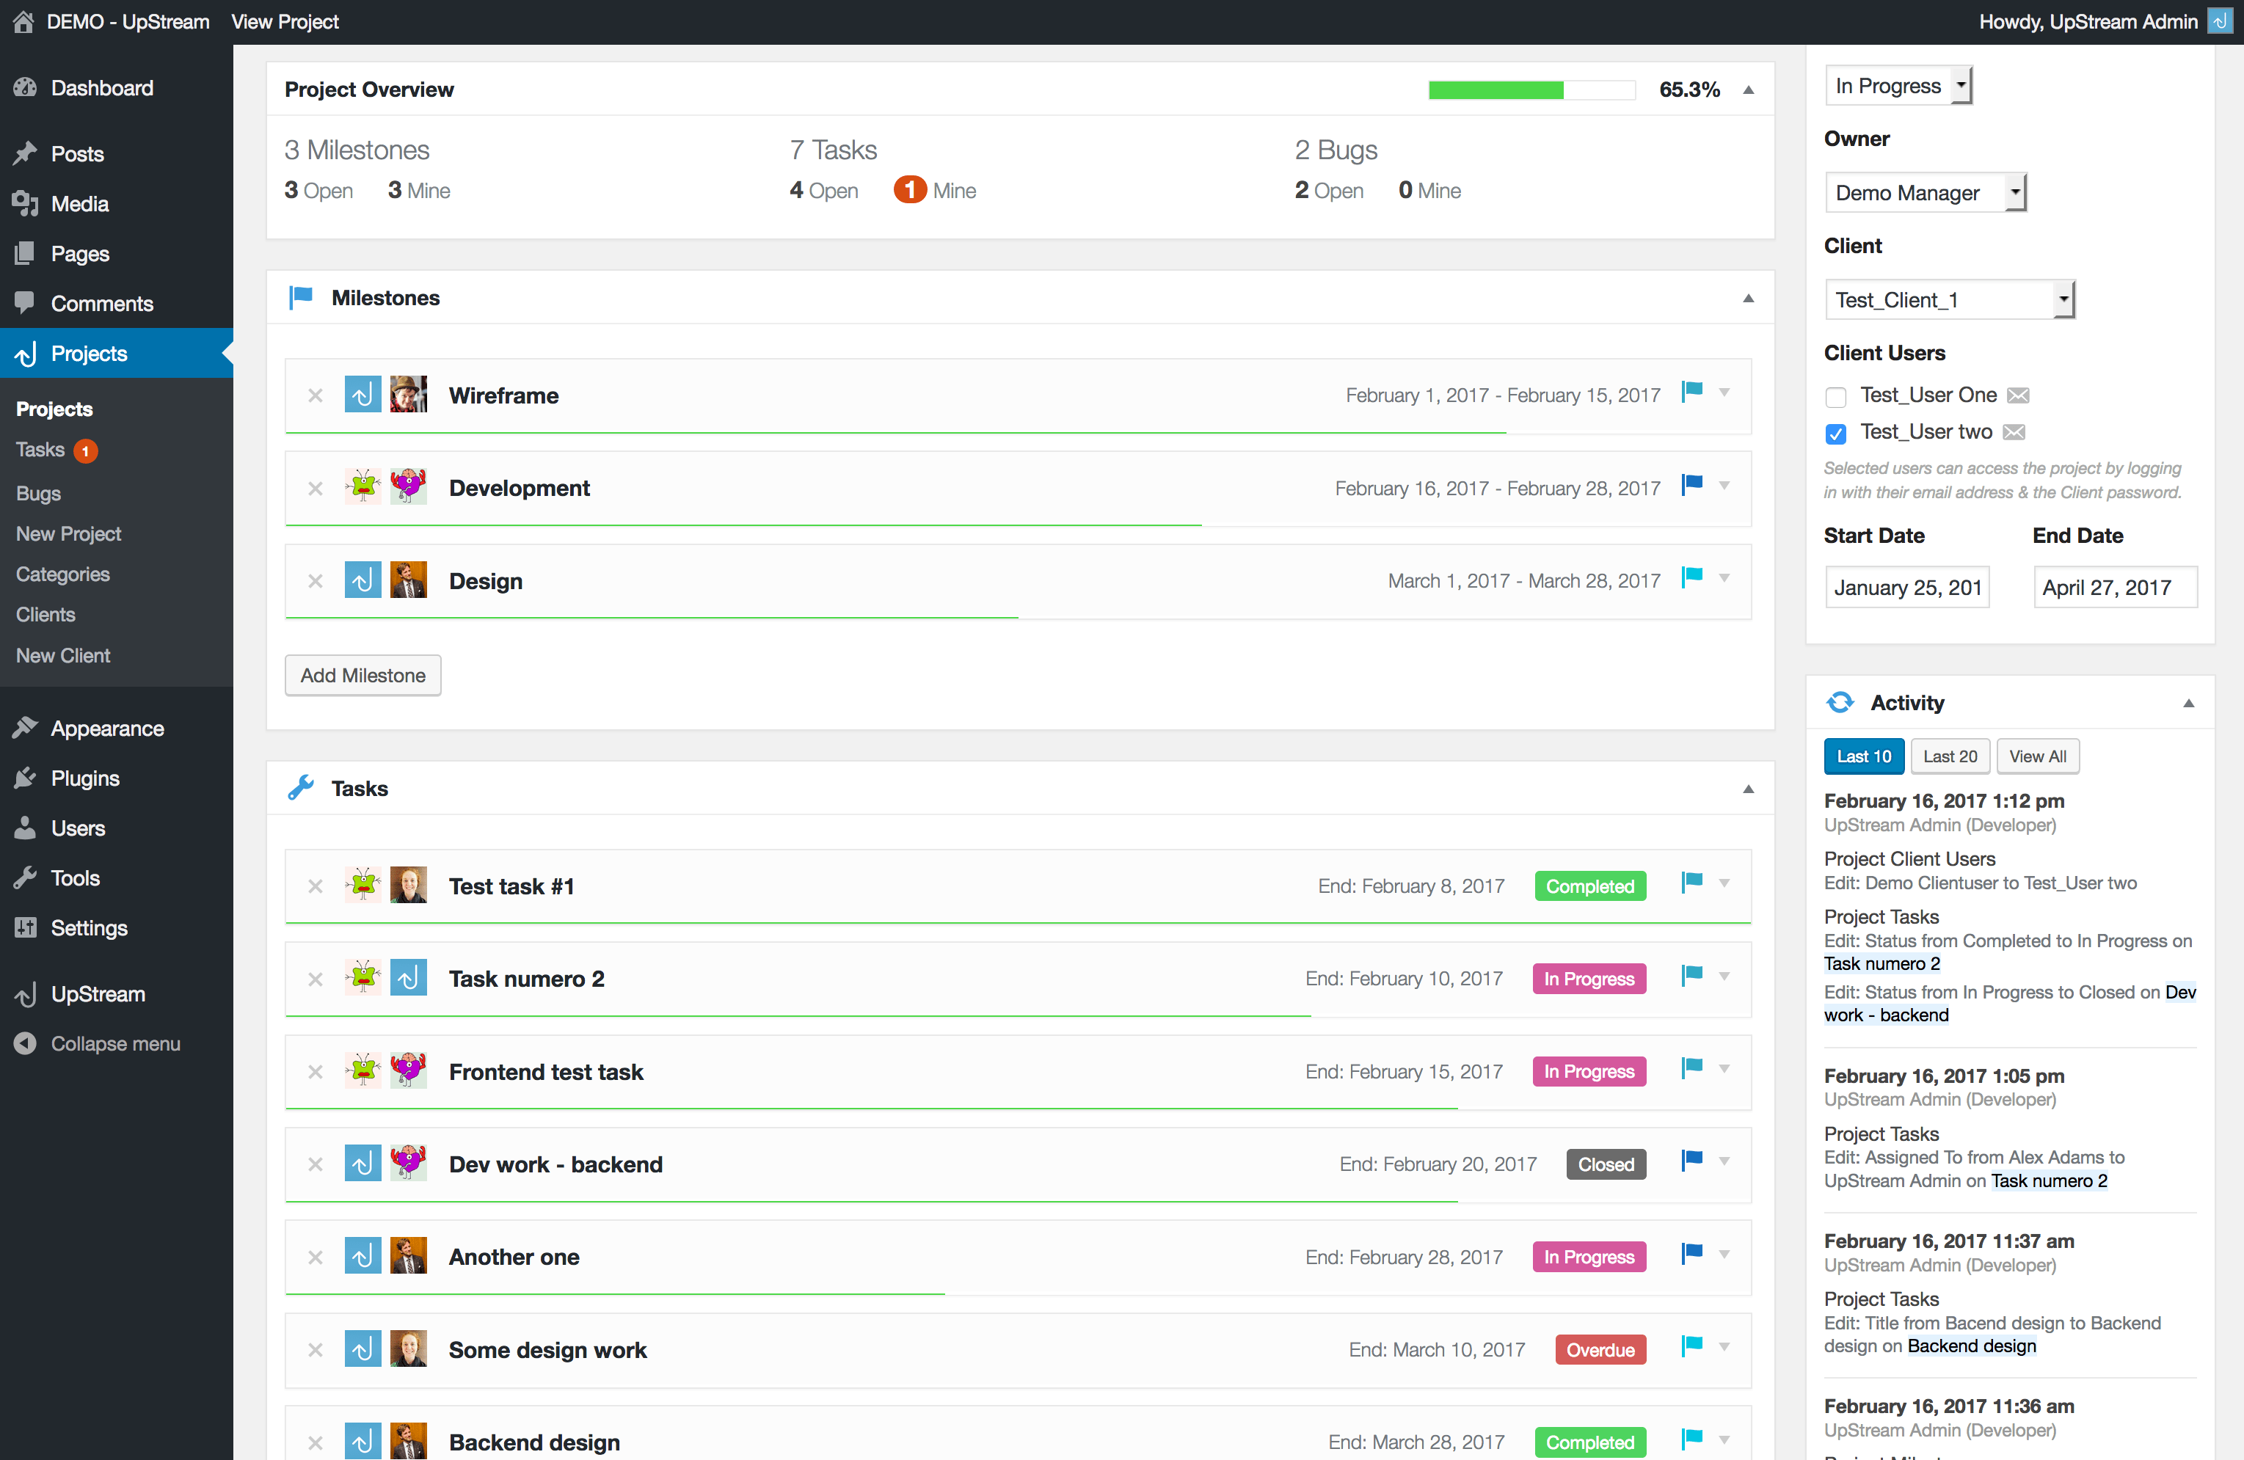2244x1460 pixels.
Task: Click the 65.3% project progress bar
Action: coord(1531,90)
